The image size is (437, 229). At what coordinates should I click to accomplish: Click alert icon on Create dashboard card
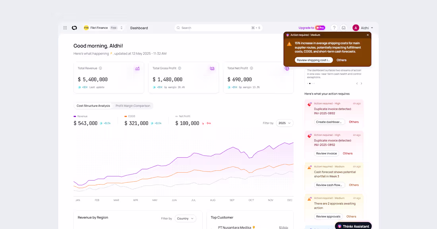coord(309,104)
